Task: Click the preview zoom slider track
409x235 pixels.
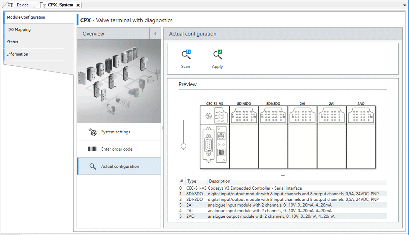Action: point(183,131)
